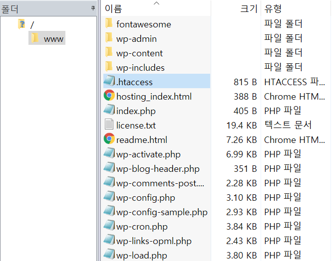332x261 pixels.
Task: Click the wp-admin folder icon
Action: pos(109,38)
